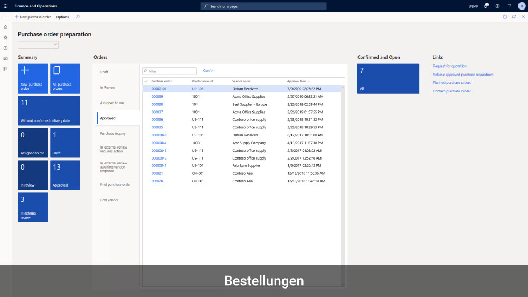The height and width of the screenshot is (297, 528).
Task: Refresh the page using refresh icon
Action: tap(505, 17)
